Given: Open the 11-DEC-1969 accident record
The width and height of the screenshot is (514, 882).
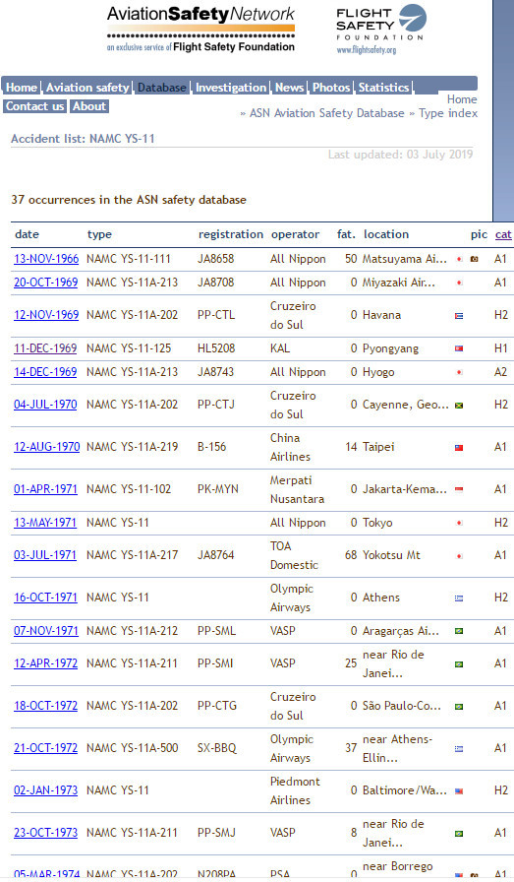Looking at the screenshot, I should pos(45,348).
